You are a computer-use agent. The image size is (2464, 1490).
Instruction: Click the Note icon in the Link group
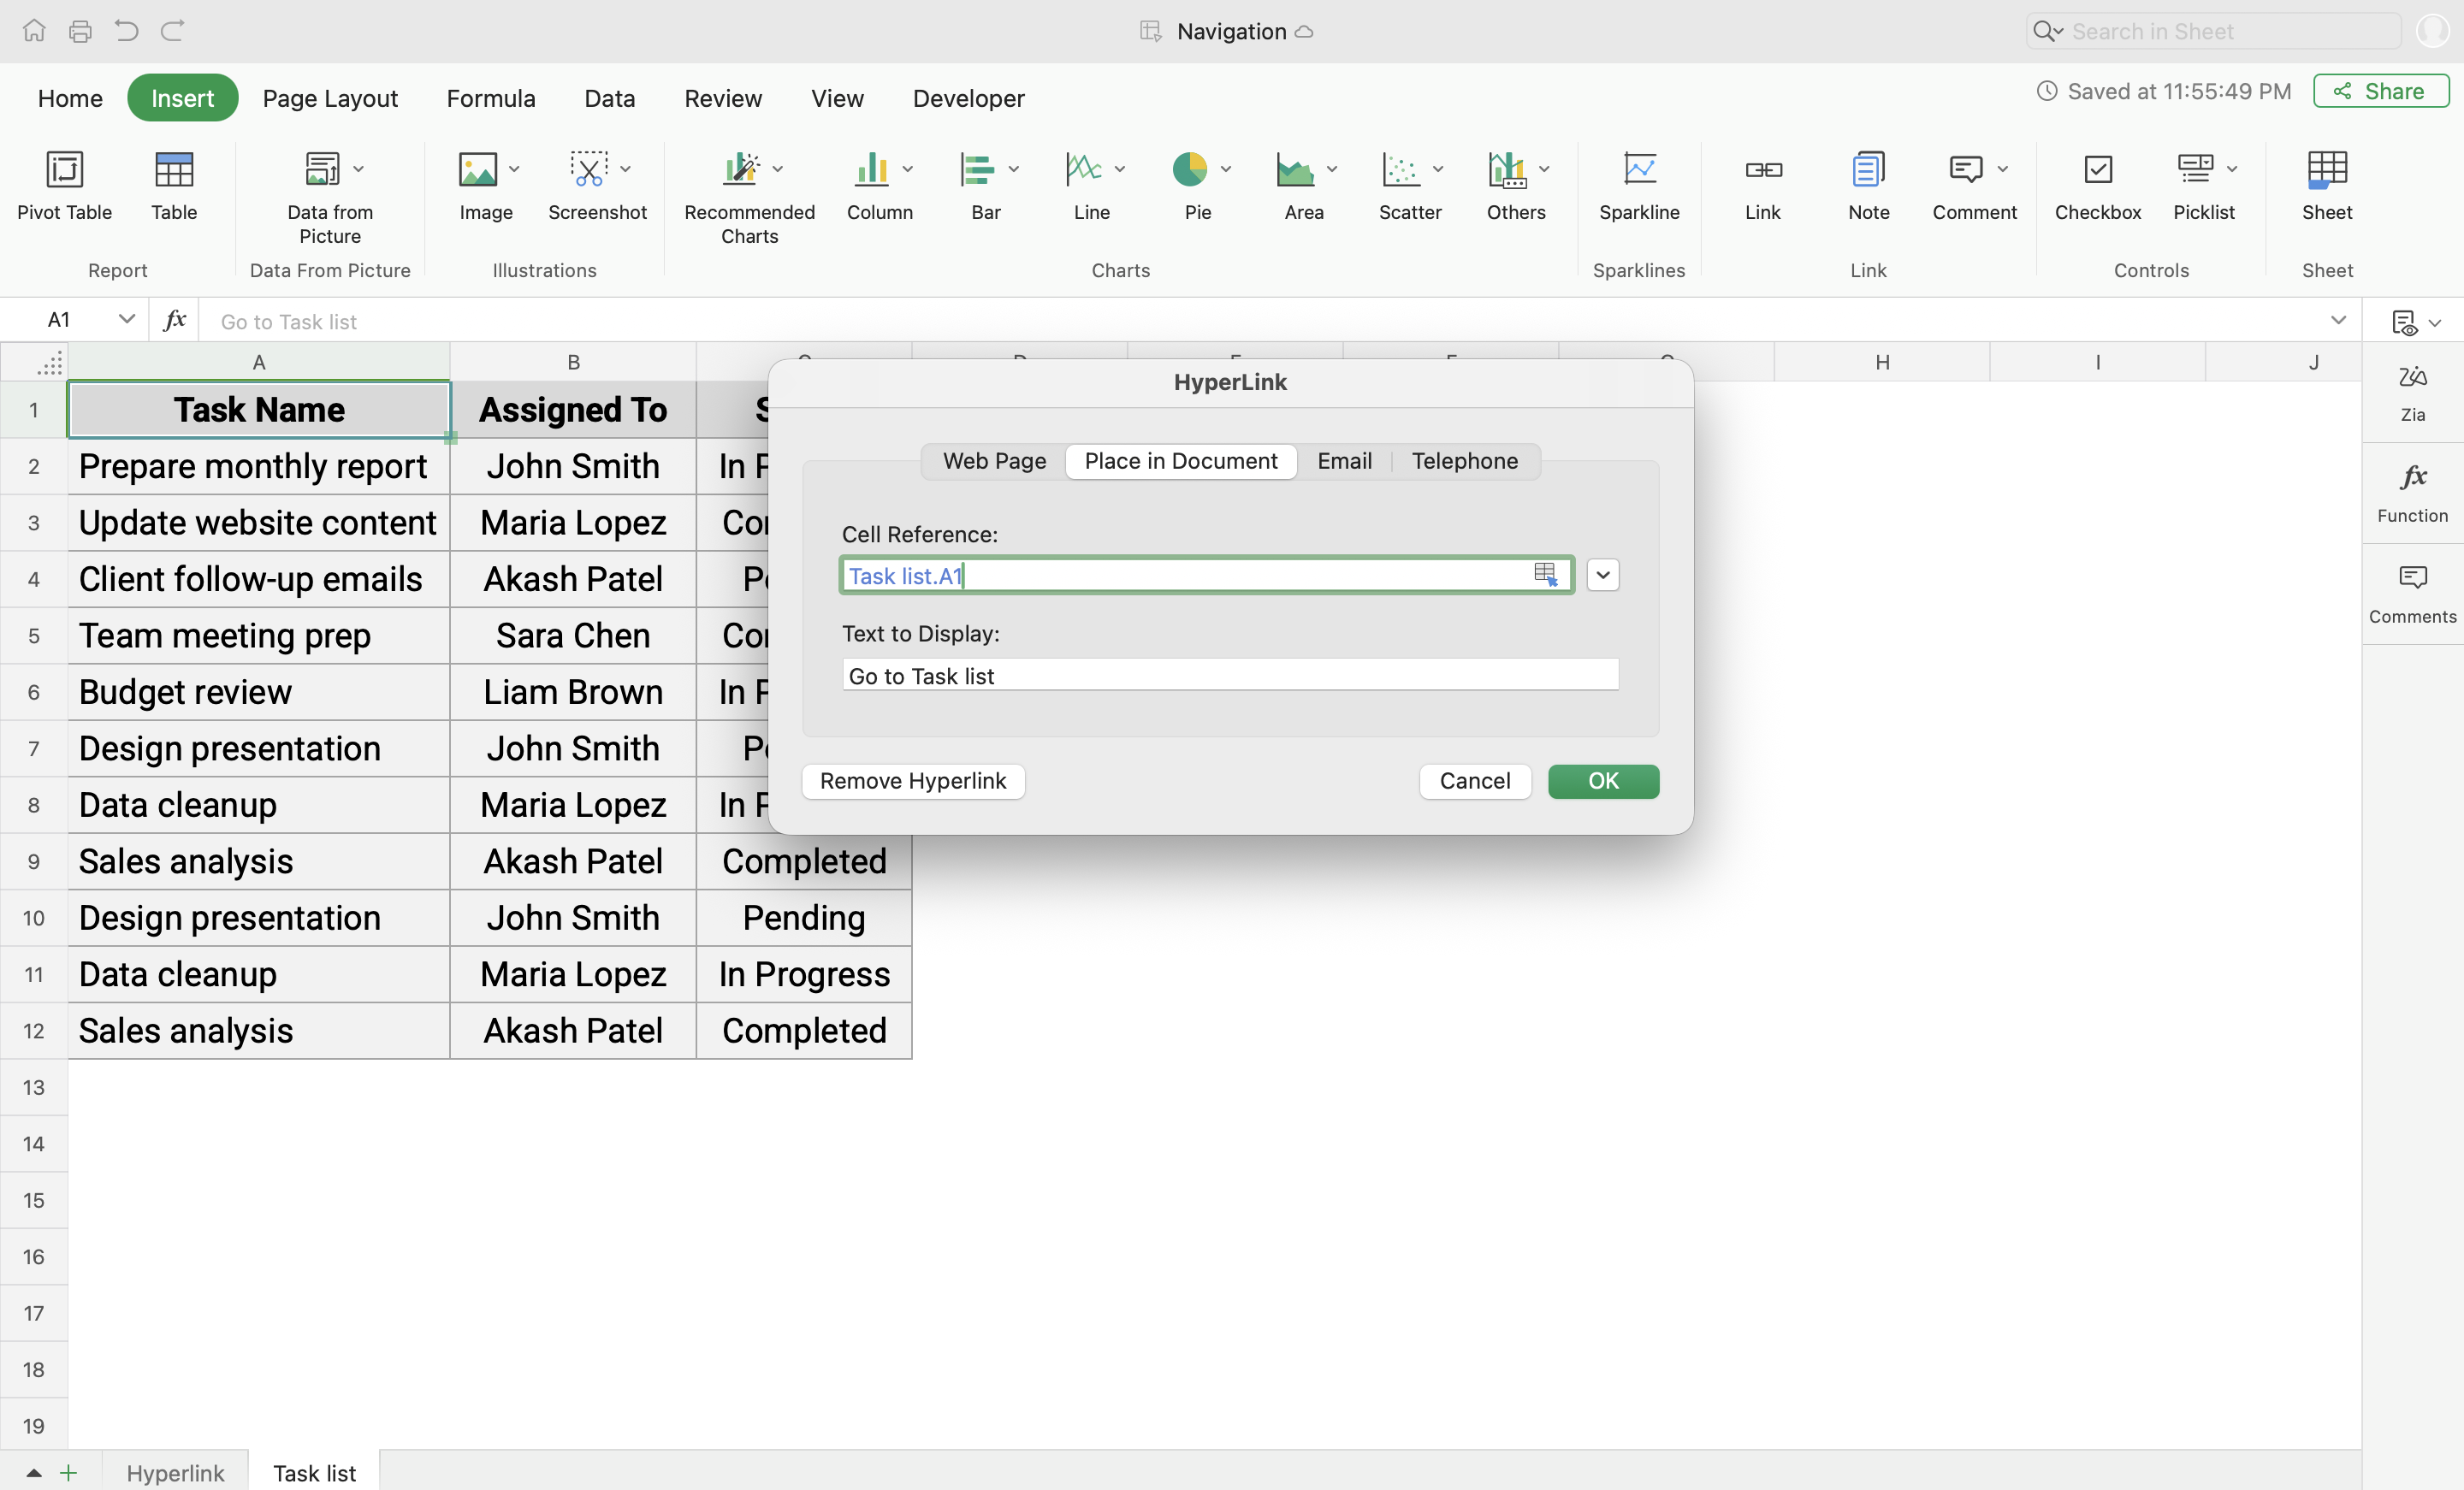(x=1867, y=170)
